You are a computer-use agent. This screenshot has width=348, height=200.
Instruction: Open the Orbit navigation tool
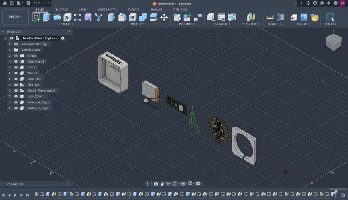click(x=147, y=184)
